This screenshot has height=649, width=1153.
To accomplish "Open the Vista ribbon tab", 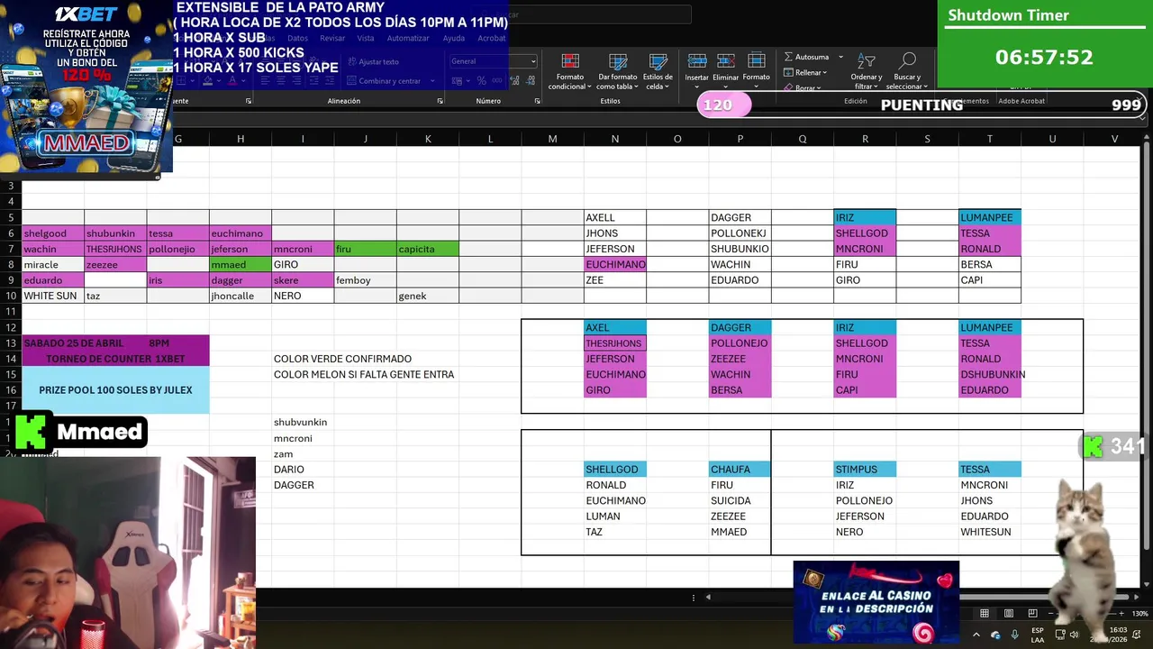I will click(366, 38).
